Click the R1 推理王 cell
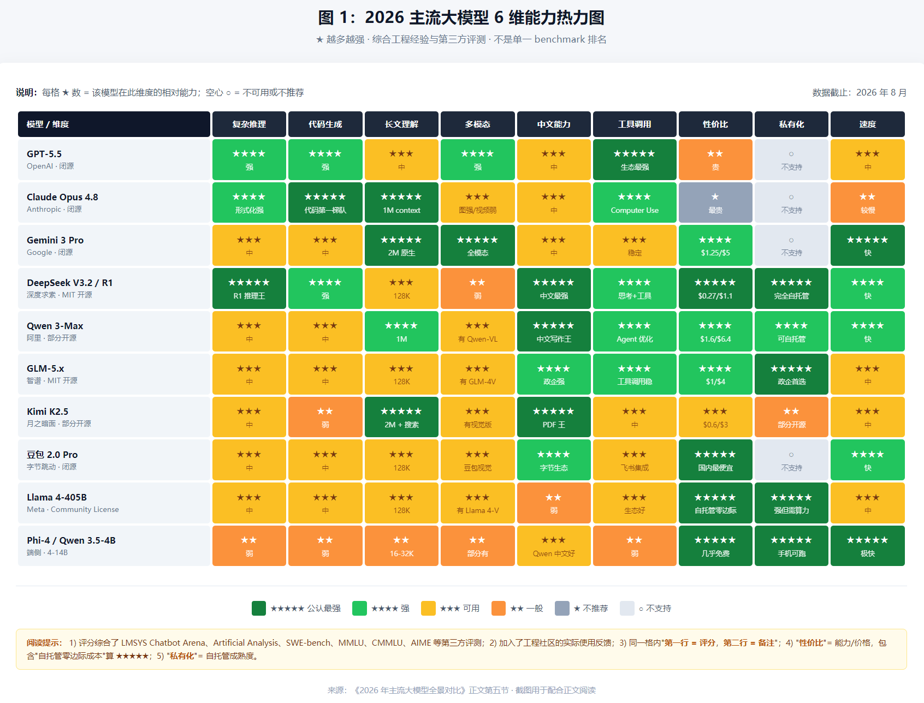The image size is (924, 703). tap(249, 288)
